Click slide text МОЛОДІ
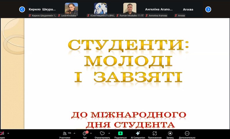Viewport: 230px width, 139px height. (x=128, y=61)
